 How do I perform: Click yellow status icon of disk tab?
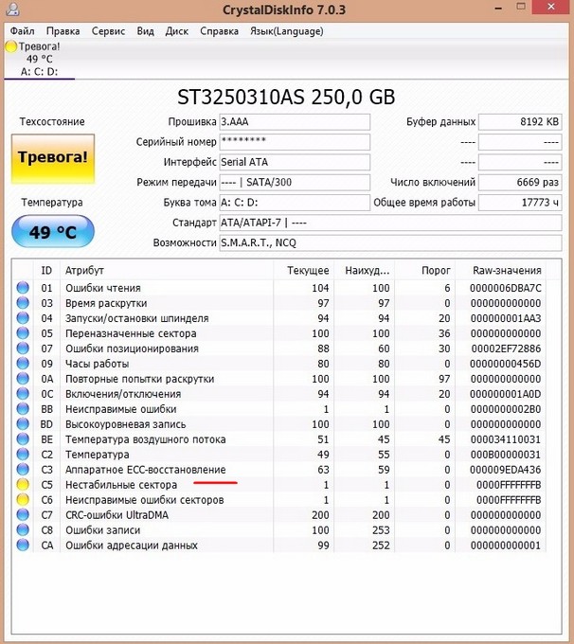coord(11,45)
